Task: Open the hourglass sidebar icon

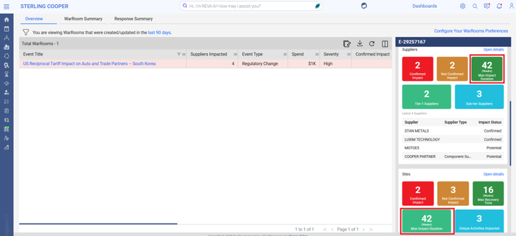Action: point(6,74)
